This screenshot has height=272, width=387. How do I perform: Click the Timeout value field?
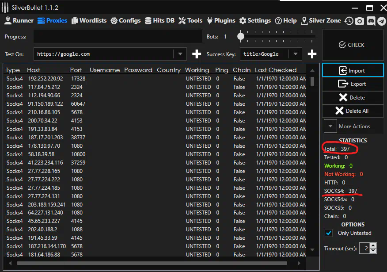click(365, 248)
